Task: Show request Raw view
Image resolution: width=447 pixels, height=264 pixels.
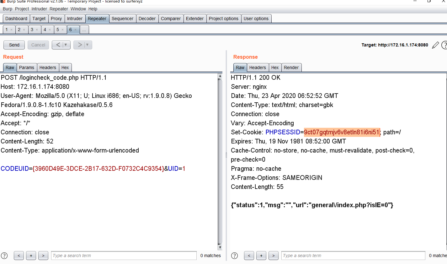Action: pos(10,67)
